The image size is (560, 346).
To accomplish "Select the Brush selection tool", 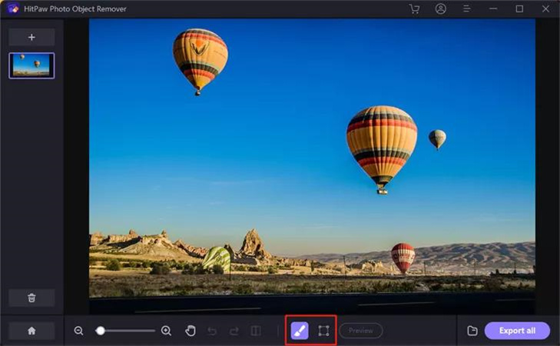I will pyautogui.click(x=300, y=331).
